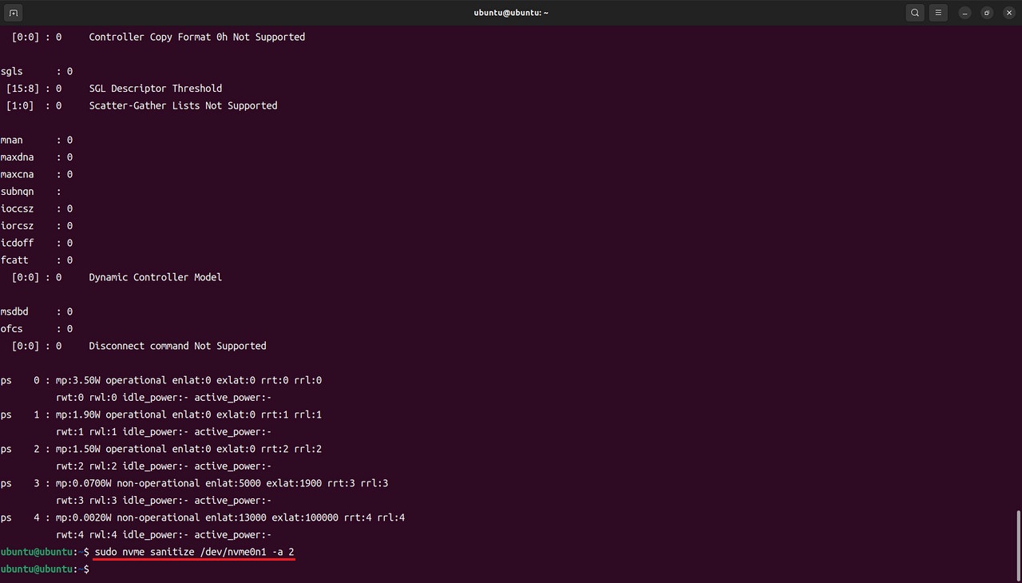1022x583 pixels.
Task: Click the 'fcatt' field line
Action: pyautogui.click(x=37, y=260)
